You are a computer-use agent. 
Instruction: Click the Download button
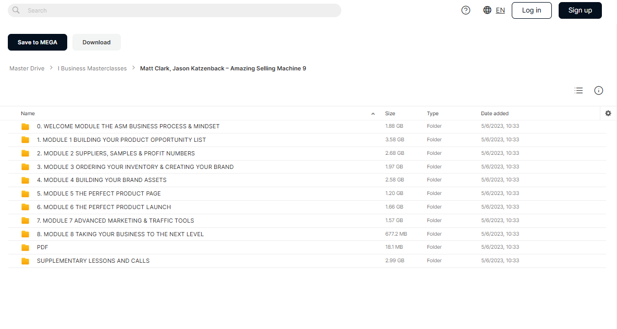(x=96, y=42)
